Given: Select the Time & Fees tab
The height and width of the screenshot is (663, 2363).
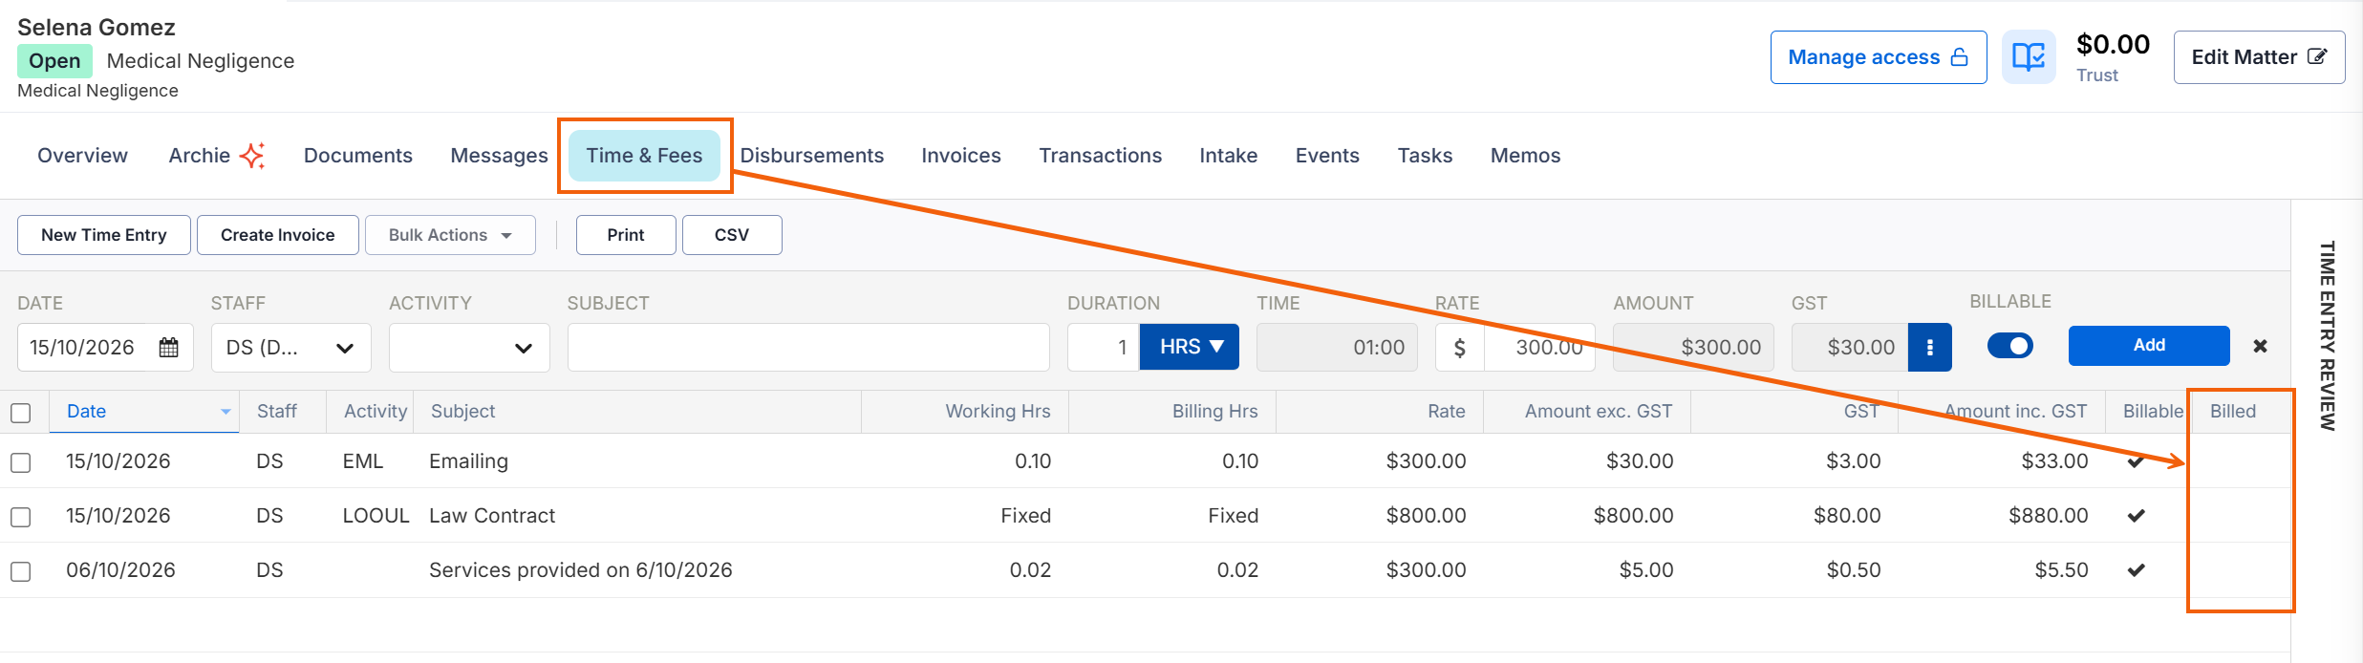Looking at the screenshot, I should click(x=644, y=156).
